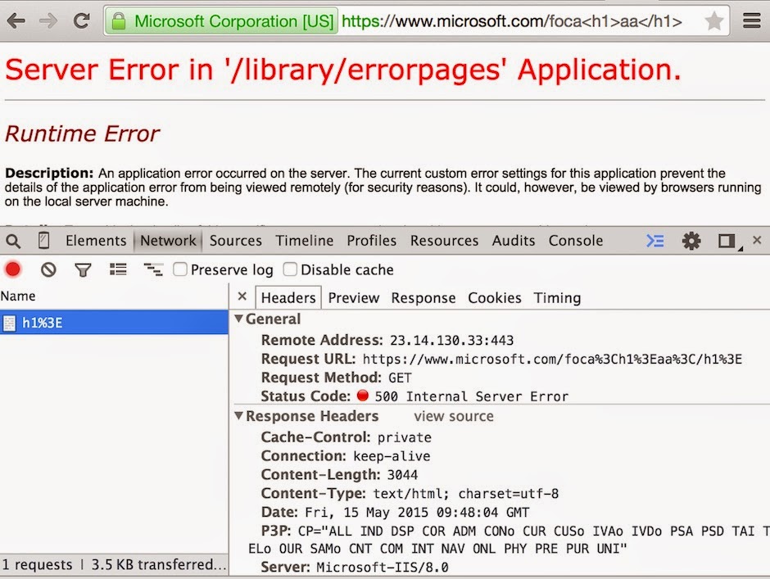Click the address bar URL
Image resolution: width=770 pixels, height=579 pixels.
click(x=512, y=21)
